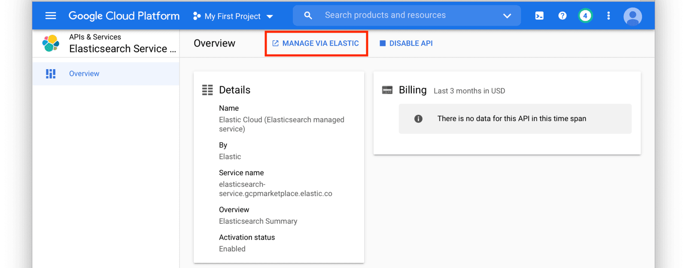Screen dimensions: 687x268
Task: Focus the Search products and resources field
Action: point(407,15)
